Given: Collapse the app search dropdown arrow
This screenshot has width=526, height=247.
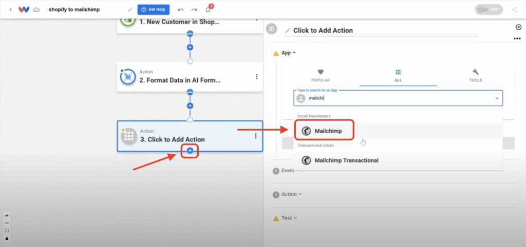Looking at the screenshot, I should pyautogui.click(x=497, y=98).
